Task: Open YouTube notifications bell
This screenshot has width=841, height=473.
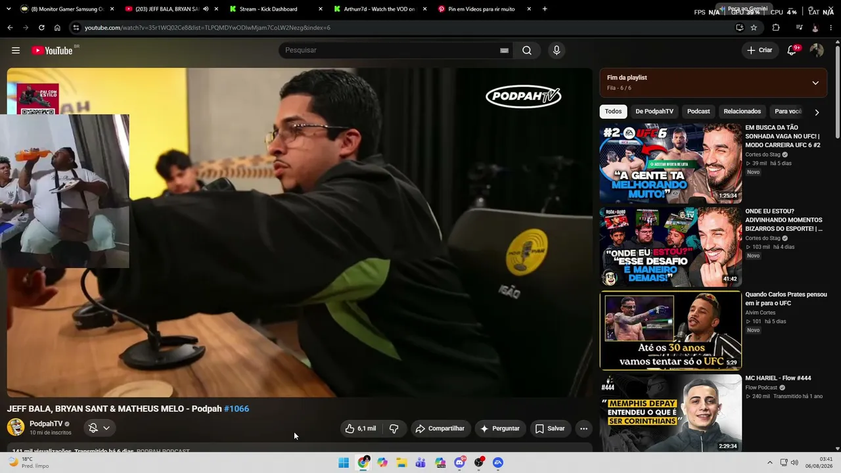Action: coord(792,51)
